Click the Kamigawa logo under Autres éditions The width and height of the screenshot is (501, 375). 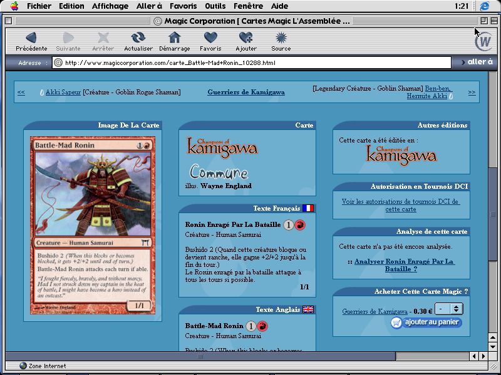point(401,155)
